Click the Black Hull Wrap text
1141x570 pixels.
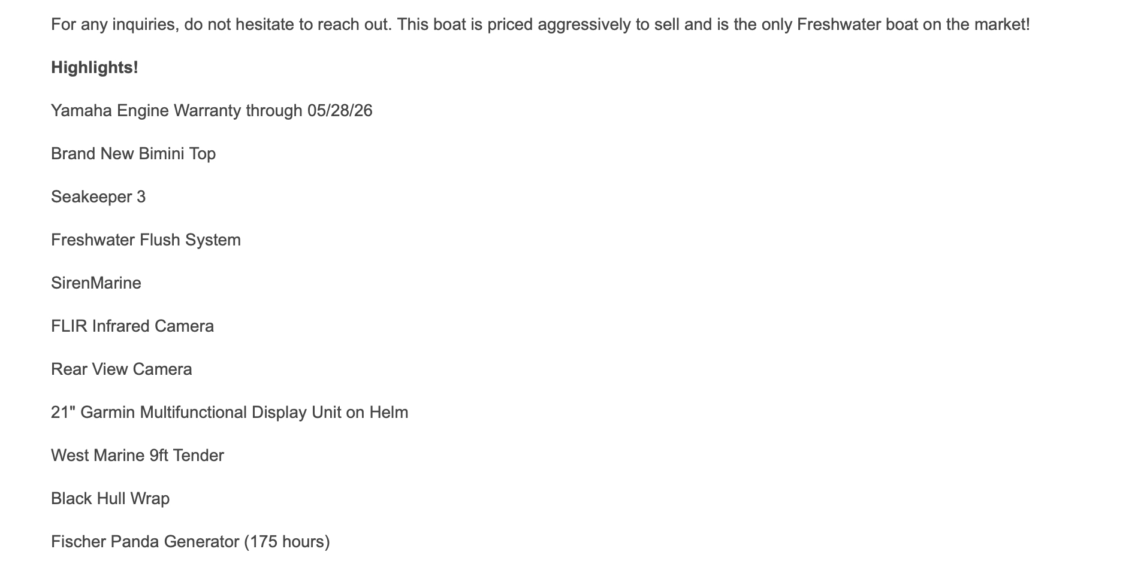tap(110, 499)
